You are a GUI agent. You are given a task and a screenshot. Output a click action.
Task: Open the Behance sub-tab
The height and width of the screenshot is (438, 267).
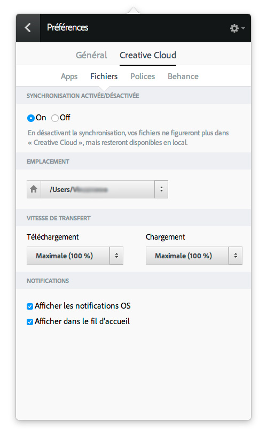[183, 76]
